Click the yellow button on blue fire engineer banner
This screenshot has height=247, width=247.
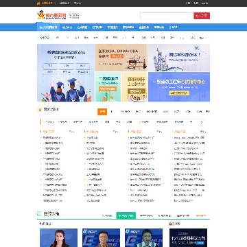179,93
